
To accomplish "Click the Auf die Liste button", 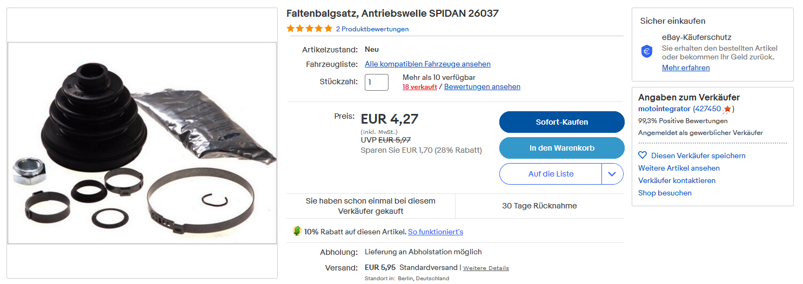I will click(x=551, y=174).
